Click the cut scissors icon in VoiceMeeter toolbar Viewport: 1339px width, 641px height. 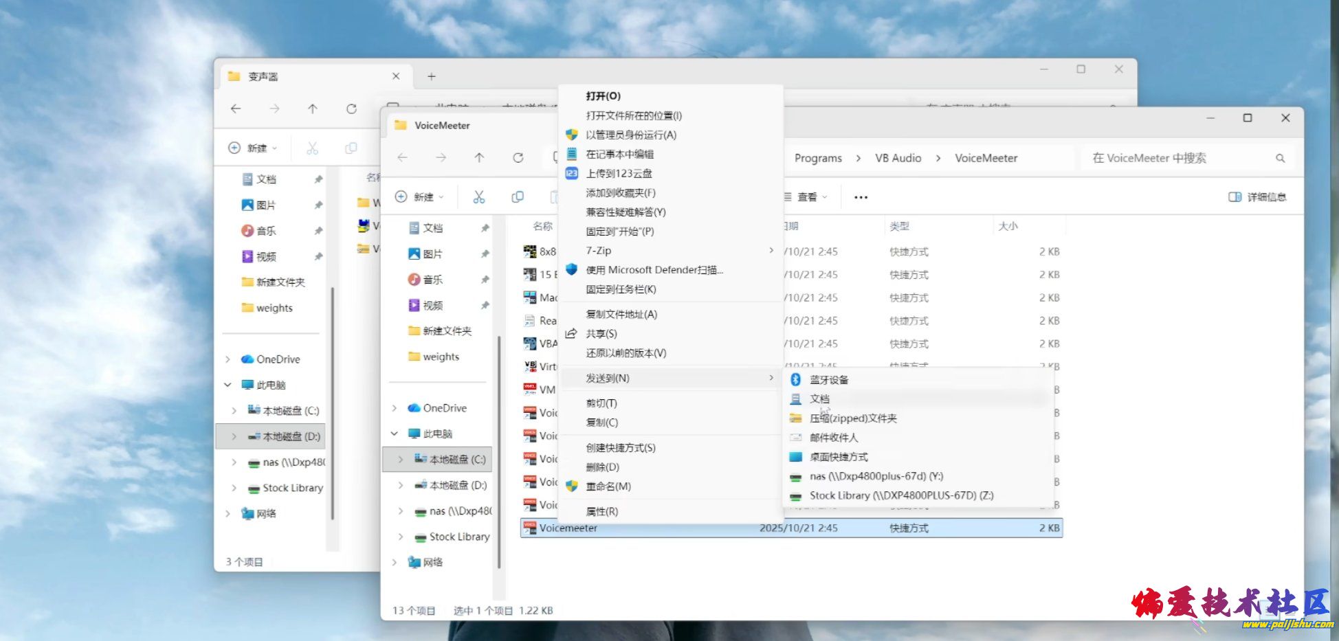(x=478, y=197)
